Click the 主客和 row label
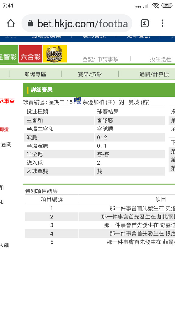The width and height of the screenshot is (175, 312). [x=35, y=120]
